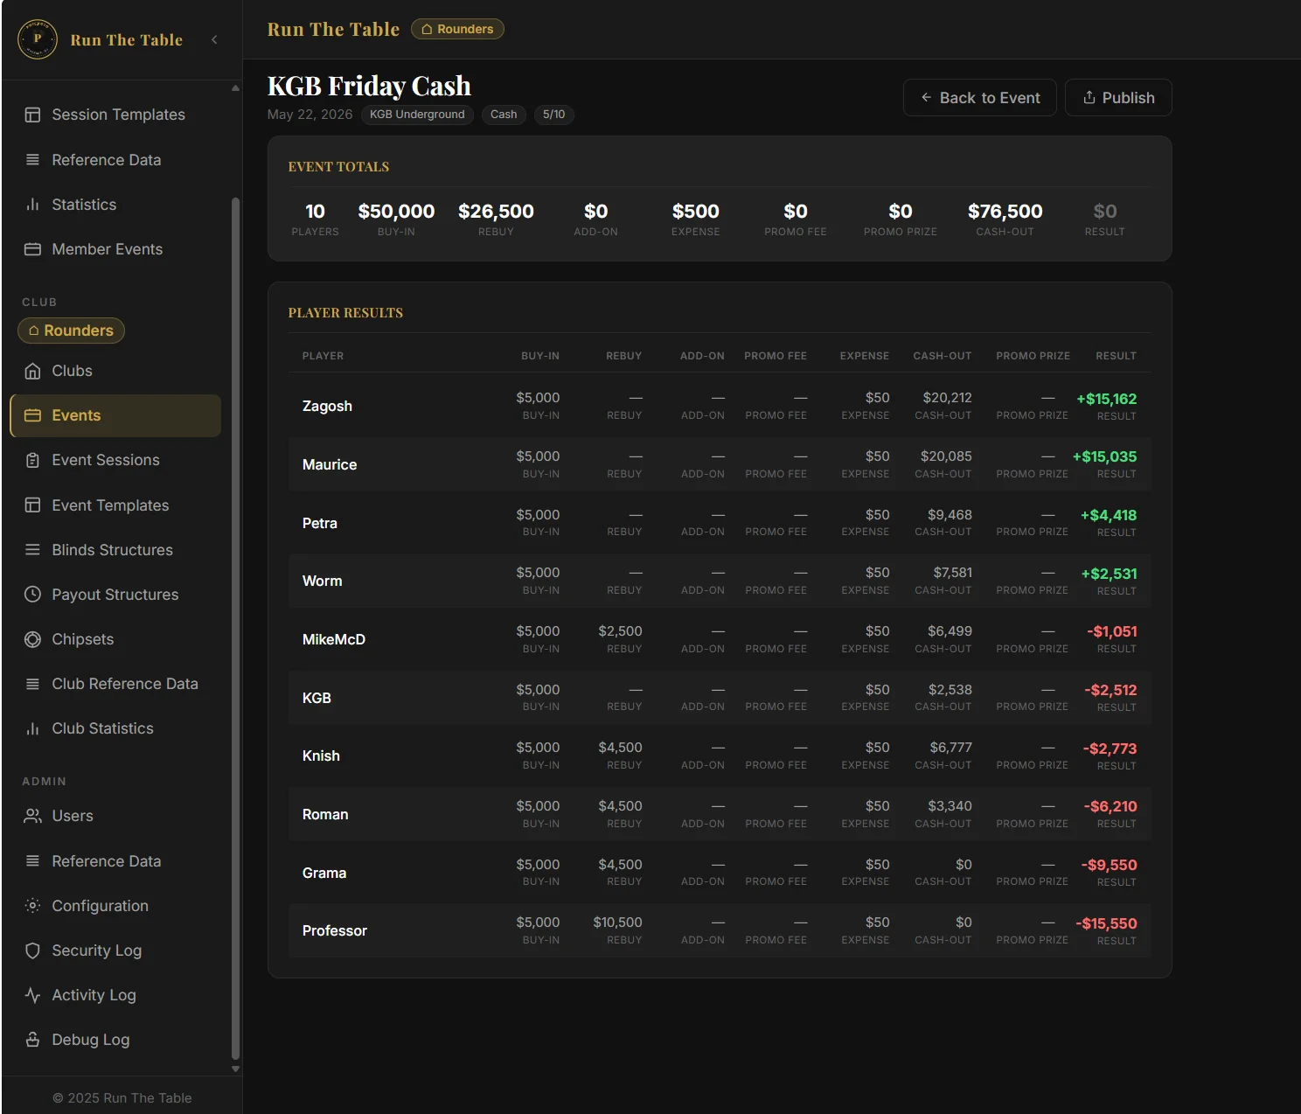Click the left arrow on Back to Event
The image size is (1301, 1114).
[x=926, y=98]
